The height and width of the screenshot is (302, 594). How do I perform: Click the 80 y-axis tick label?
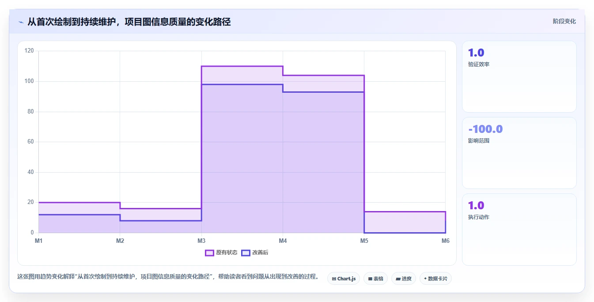pos(30,112)
